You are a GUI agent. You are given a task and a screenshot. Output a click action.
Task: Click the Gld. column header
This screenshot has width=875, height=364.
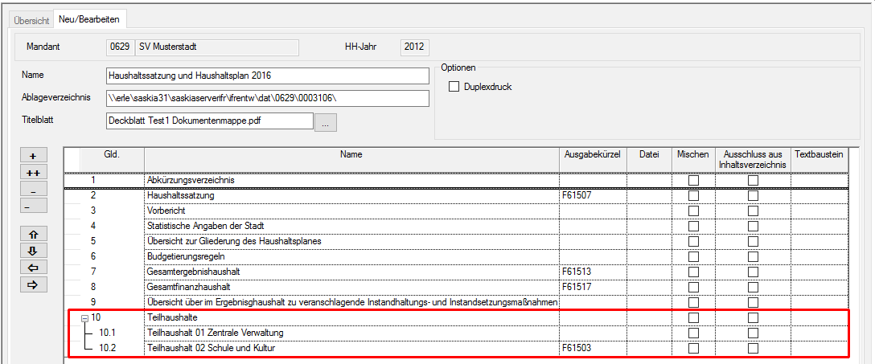(112, 153)
